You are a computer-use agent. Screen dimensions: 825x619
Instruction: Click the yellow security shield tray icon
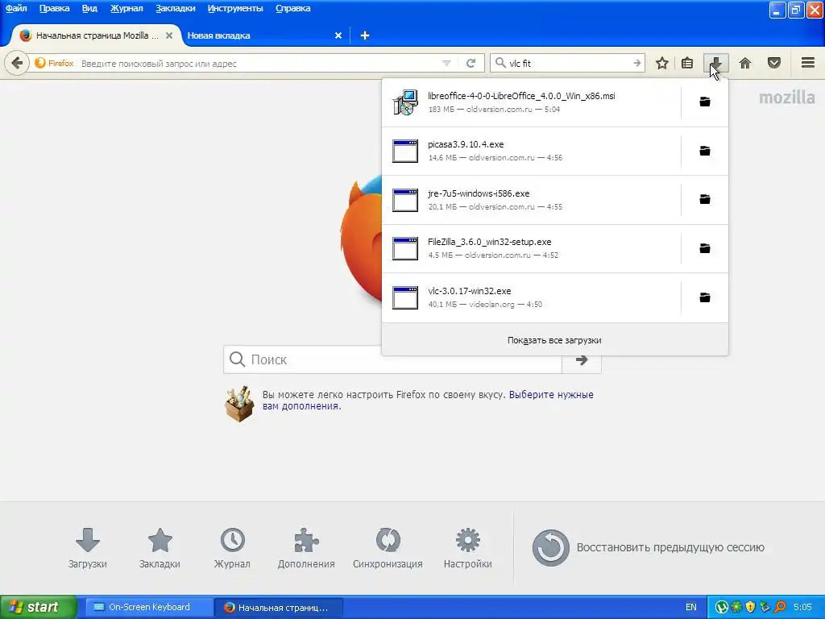(750, 607)
